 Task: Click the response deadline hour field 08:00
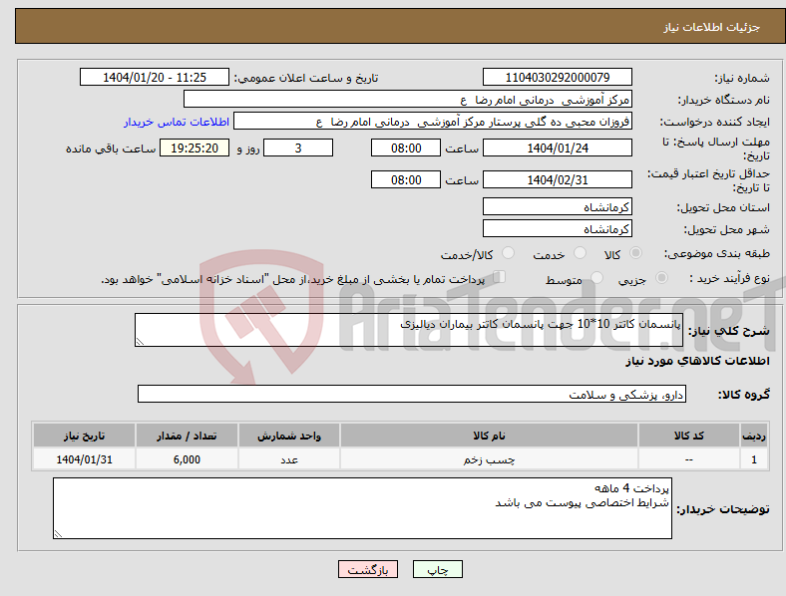tap(406, 148)
